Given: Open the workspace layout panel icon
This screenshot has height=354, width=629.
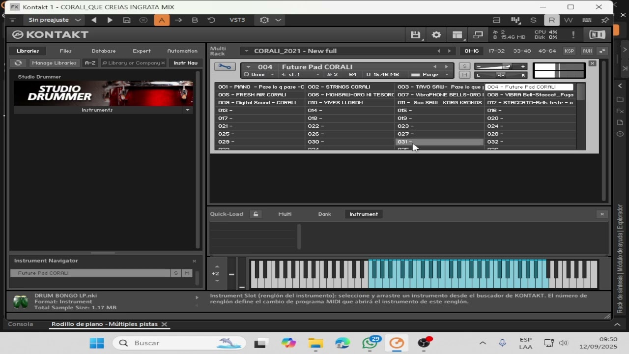Looking at the screenshot, I should point(457,35).
